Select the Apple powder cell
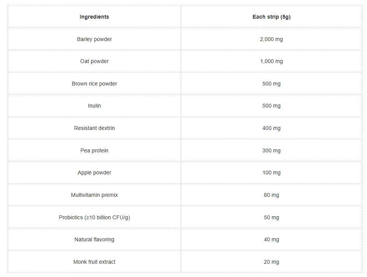The image size is (367, 277). coord(94,173)
